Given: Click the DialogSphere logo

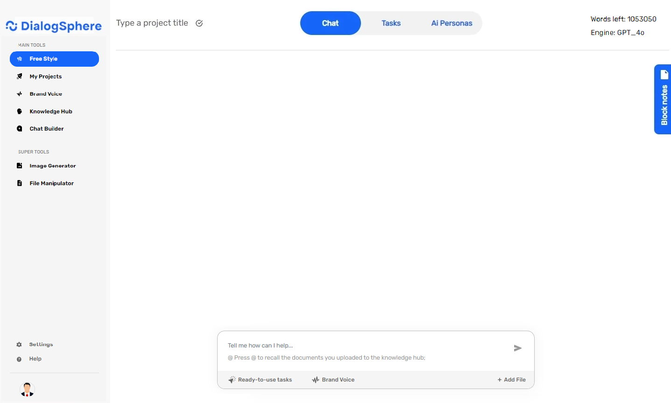Looking at the screenshot, I should [x=53, y=26].
